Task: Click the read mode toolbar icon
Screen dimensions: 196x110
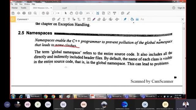Action: [x=115, y=13]
